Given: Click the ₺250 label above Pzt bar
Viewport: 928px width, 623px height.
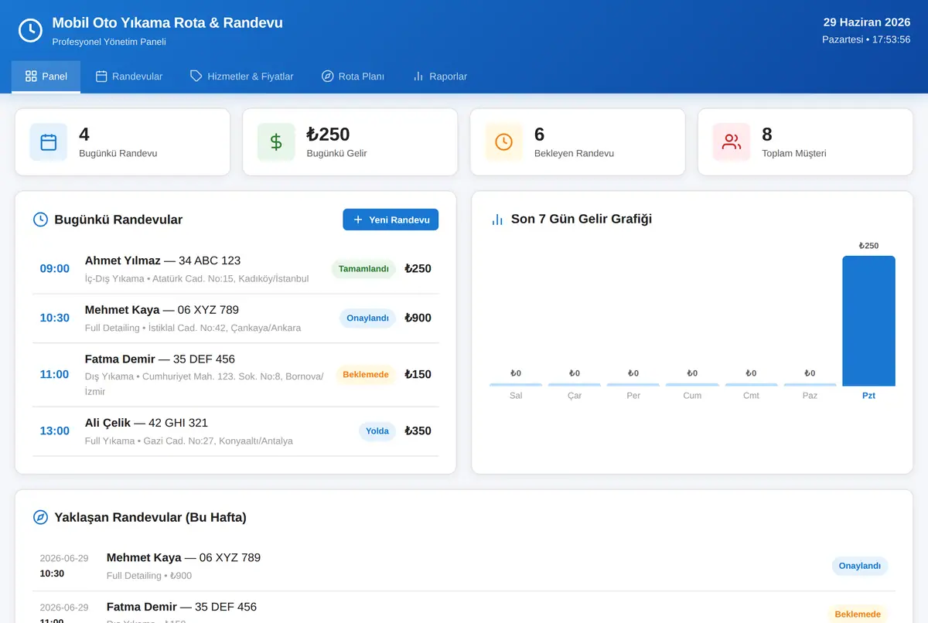Looking at the screenshot, I should (868, 246).
